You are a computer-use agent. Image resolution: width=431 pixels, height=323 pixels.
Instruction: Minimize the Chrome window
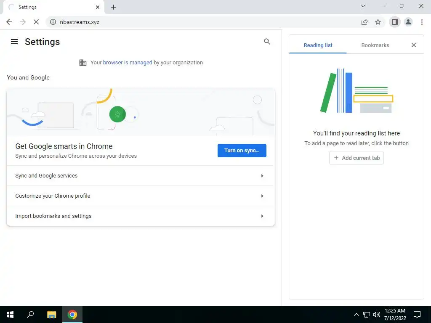(382, 6)
